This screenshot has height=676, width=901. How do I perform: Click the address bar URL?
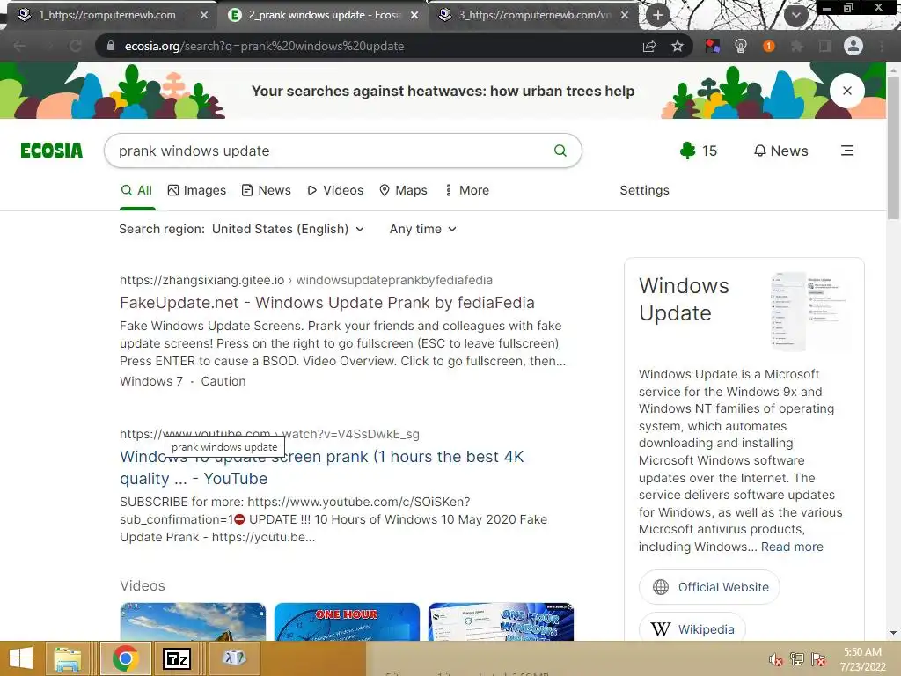pyautogui.click(x=264, y=46)
